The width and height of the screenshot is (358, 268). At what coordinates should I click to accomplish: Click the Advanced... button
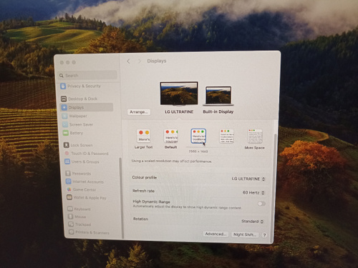click(216, 234)
